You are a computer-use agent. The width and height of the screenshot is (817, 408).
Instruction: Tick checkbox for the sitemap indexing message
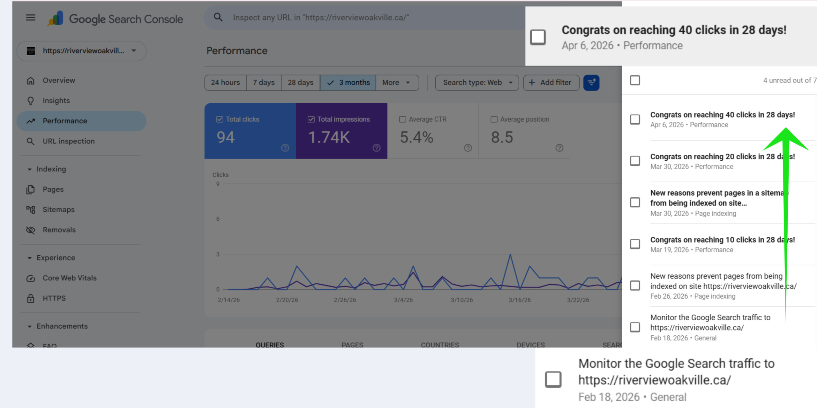(x=635, y=202)
